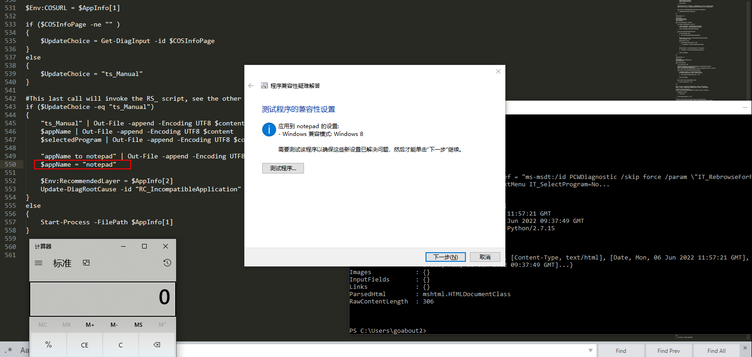
Task: Click the calculator history clock icon
Action: point(167,263)
